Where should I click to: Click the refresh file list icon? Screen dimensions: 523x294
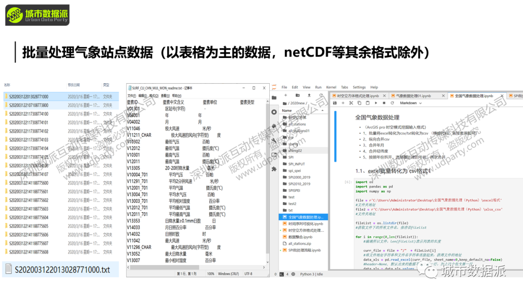coord(321,95)
